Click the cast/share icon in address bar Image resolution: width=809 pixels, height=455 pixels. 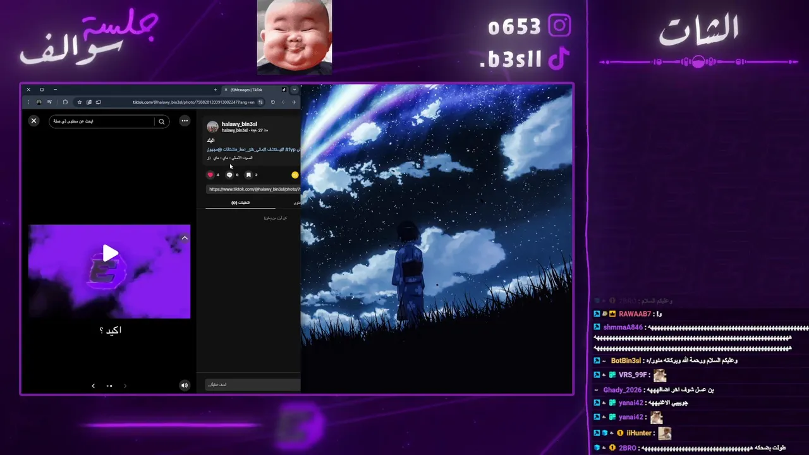click(x=98, y=102)
